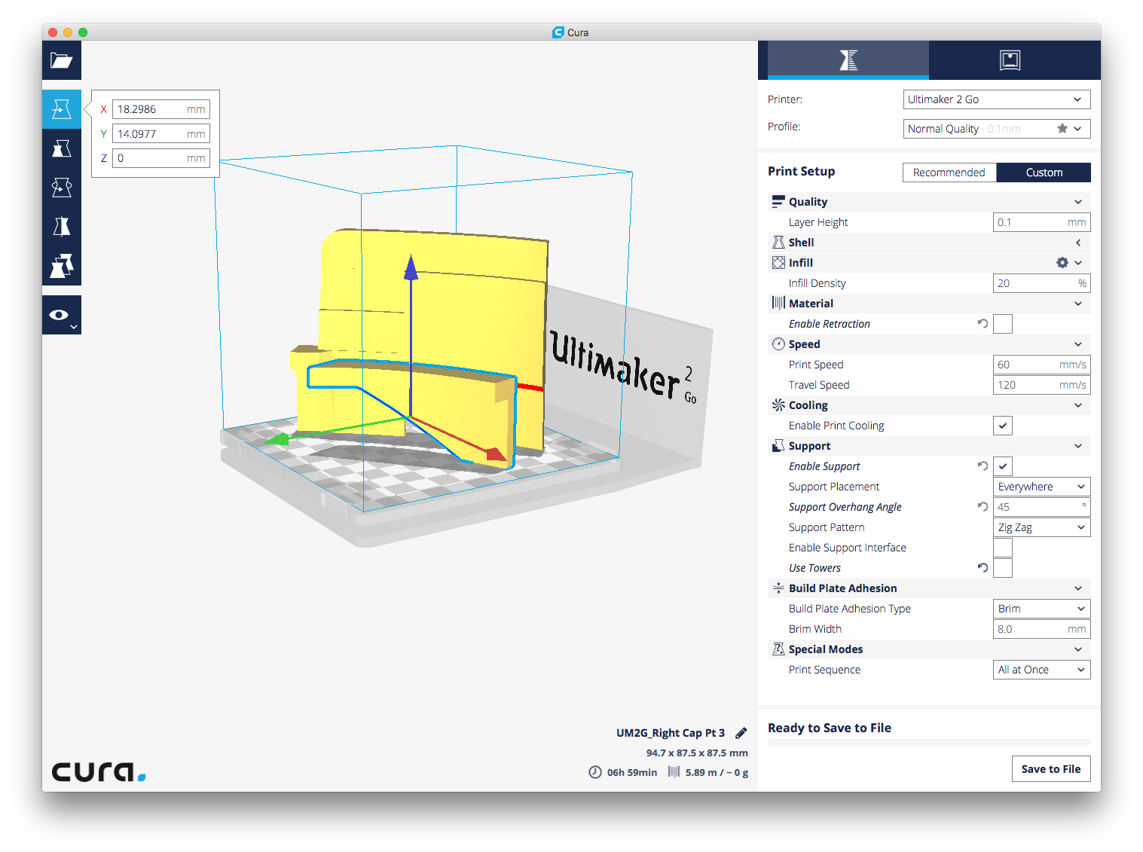The width and height of the screenshot is (1143, 852).
Task: Collapse the Special Modes section
Action: tap(1078, 649)
